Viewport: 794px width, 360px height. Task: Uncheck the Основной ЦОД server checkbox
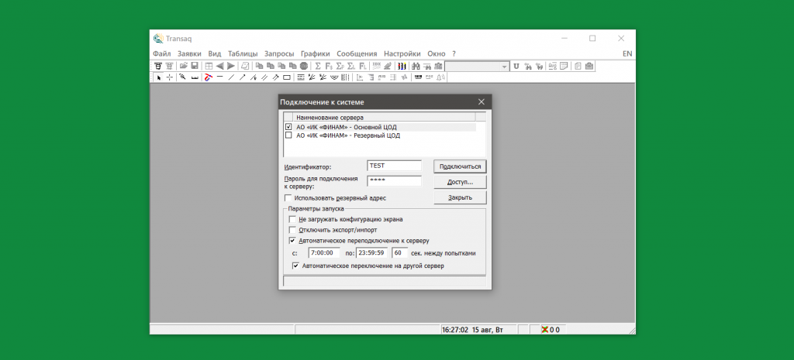(x=288, y=127)
